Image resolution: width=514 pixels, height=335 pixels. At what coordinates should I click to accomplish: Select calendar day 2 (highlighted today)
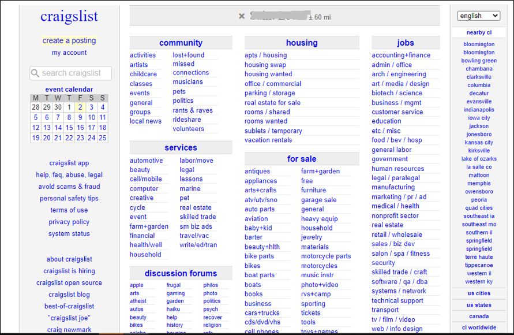click(x=80, y=107)
